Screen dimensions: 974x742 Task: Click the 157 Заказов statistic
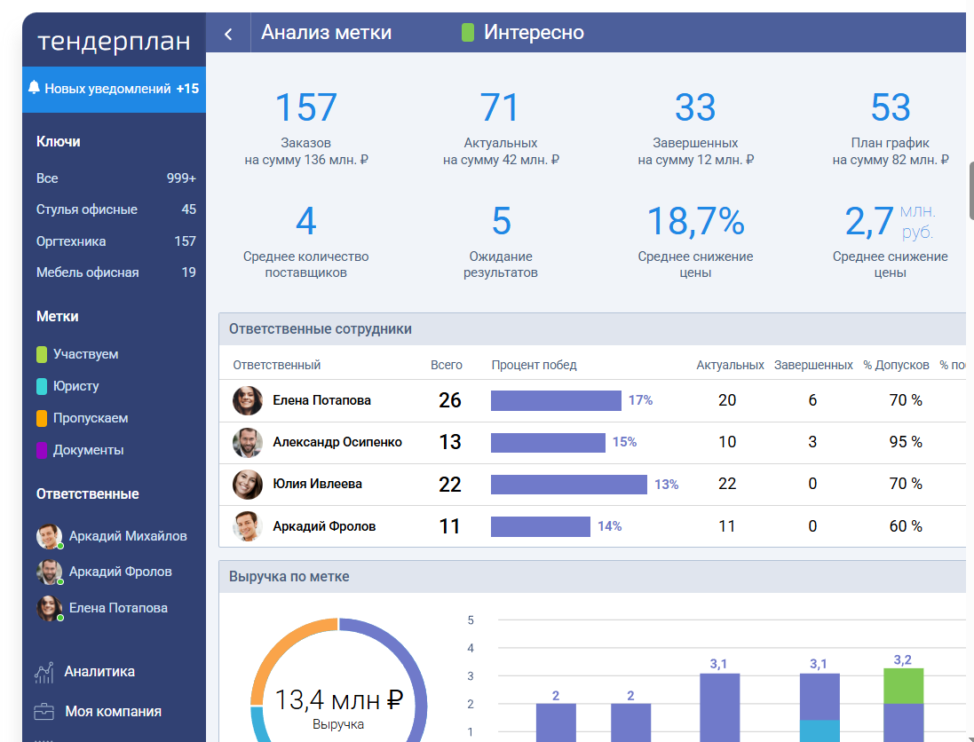[x=305, y=129]
